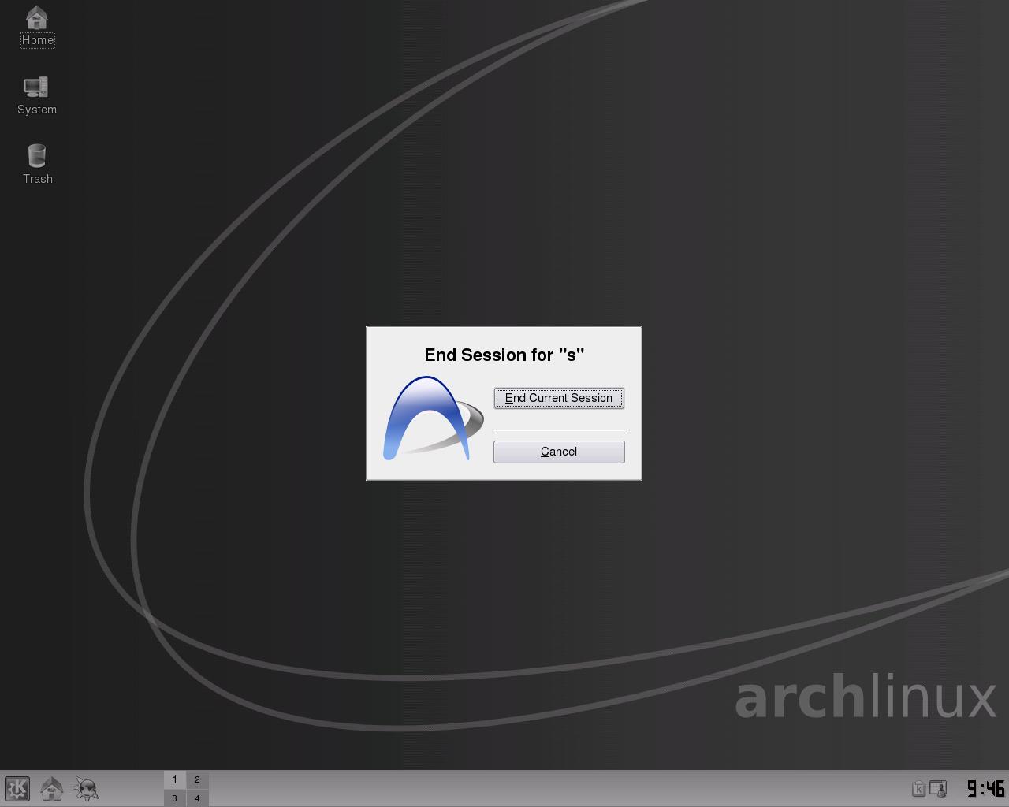Launch Konqueror web browser from the panel
The height and width of the screenshot is (807, 1009).
pos(87,788)
